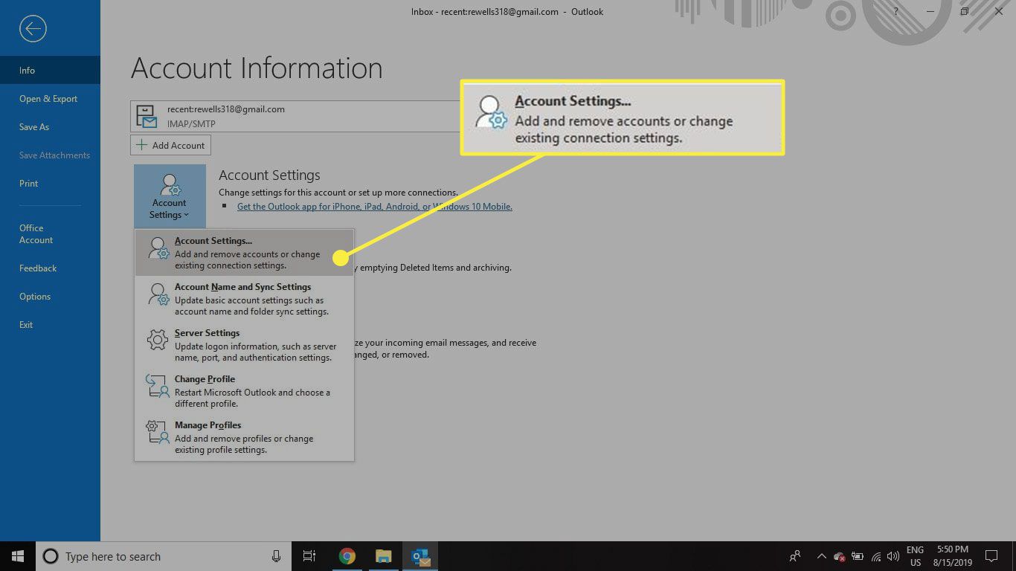
Task: Show hidden system tray icons
Action: pos(821,556)
